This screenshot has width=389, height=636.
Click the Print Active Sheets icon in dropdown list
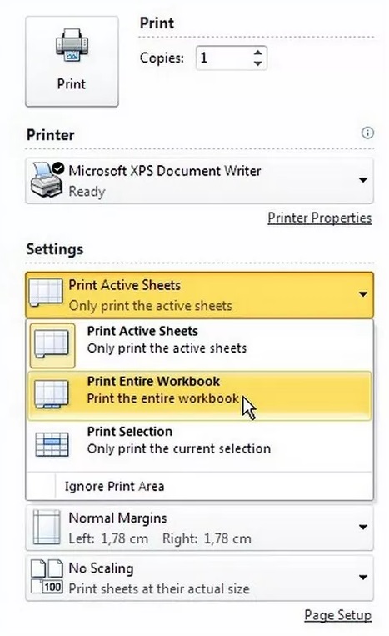click(x=52, y=345)
